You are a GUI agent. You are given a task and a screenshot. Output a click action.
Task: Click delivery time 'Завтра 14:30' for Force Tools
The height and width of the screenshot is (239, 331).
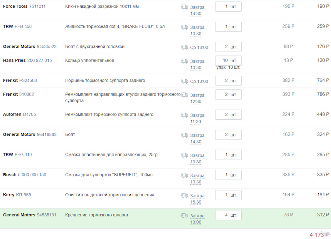tap(197, 11)
